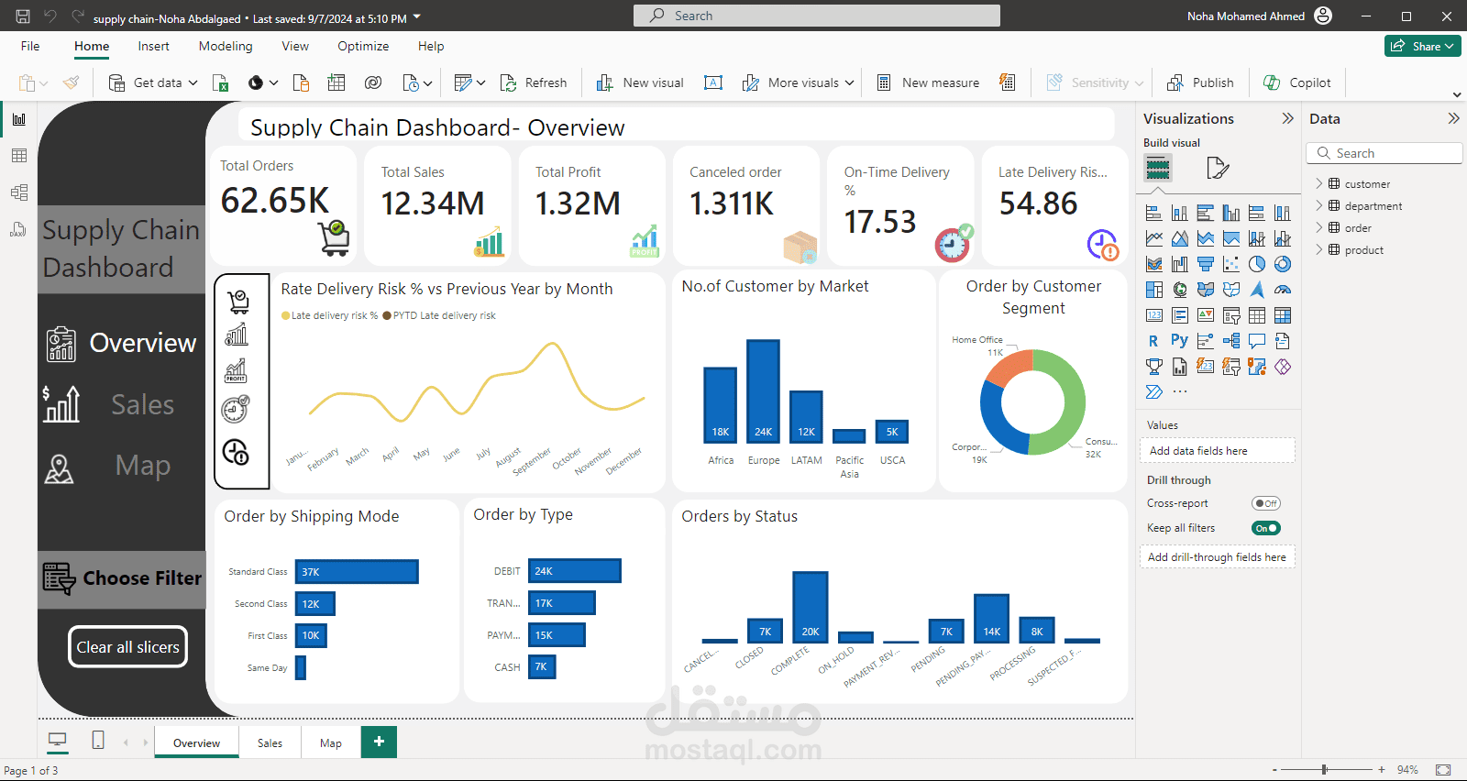Viewport: 1467px width, 781px height.
Task: Select the Python visual icon
Action: pyautogui.click(x=1179, y=341)
